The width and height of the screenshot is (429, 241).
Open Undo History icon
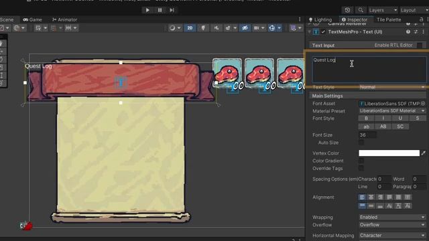coord(347,10)
